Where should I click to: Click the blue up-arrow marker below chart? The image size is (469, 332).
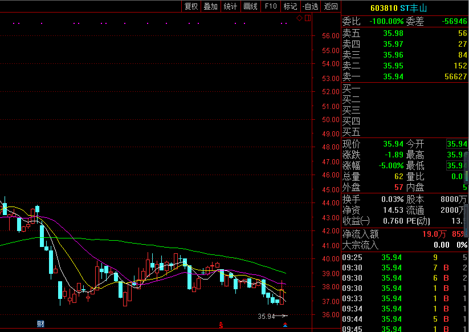286,325
